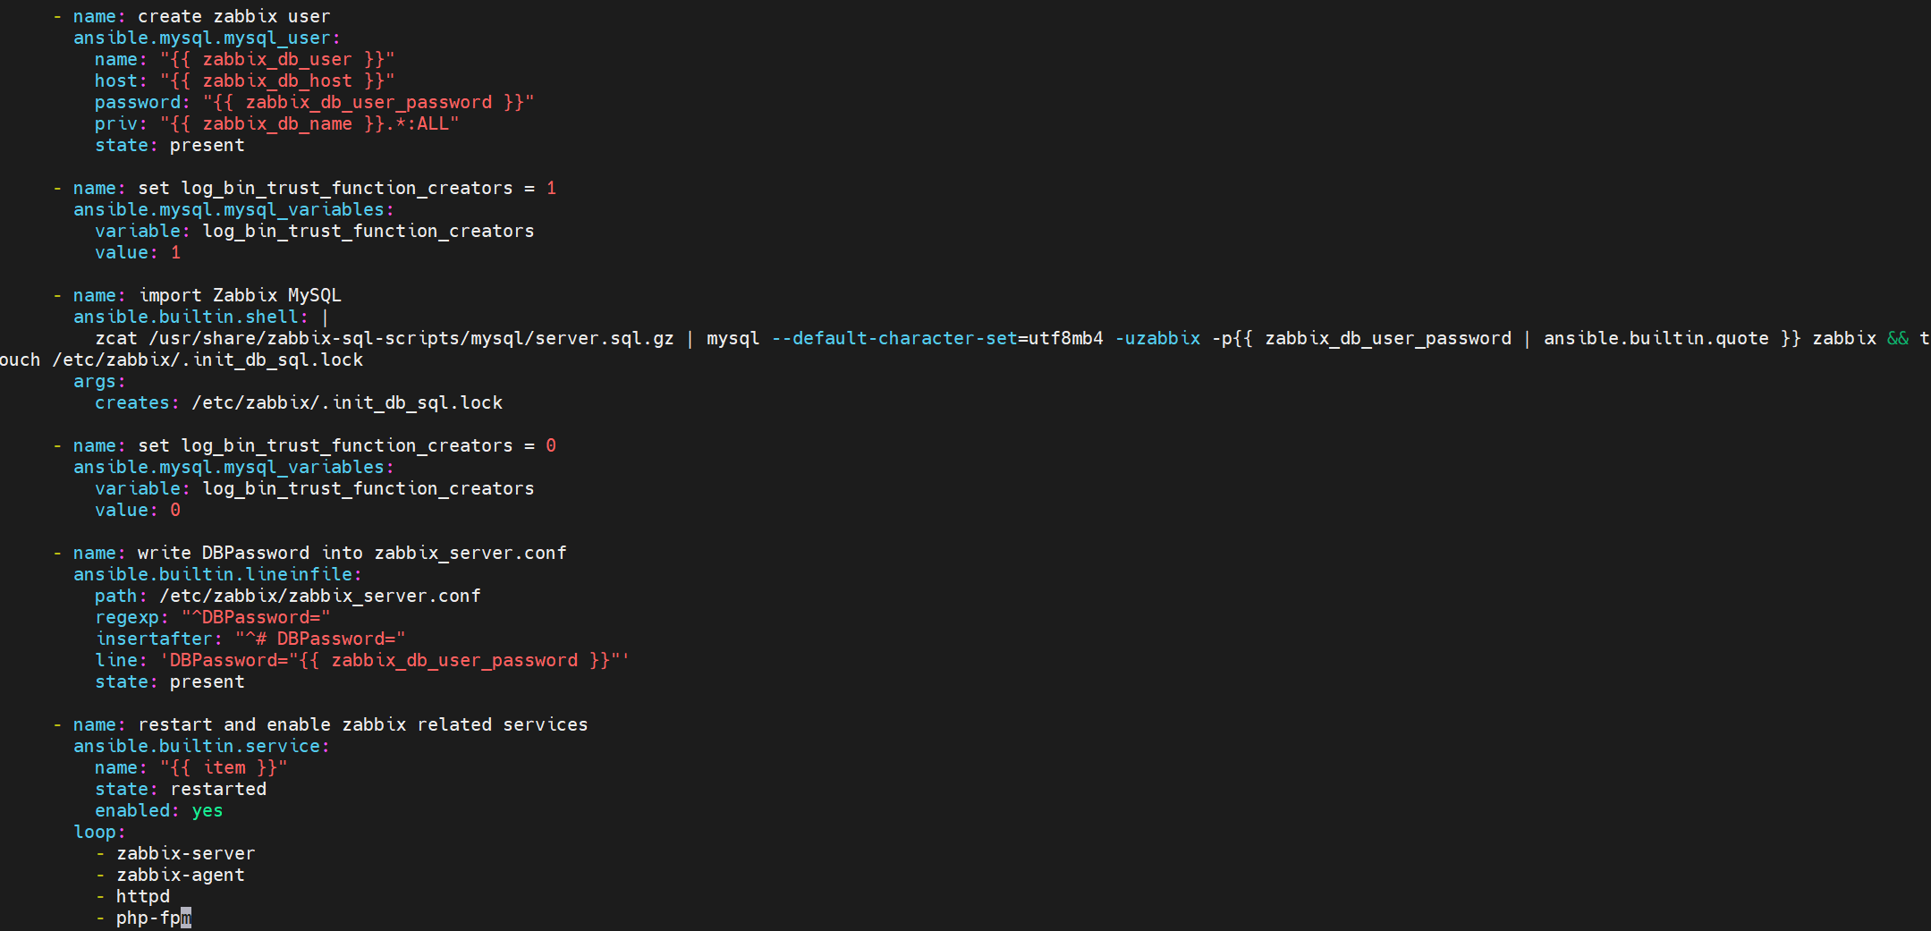Click the 'variable:' line directly above 'value: 1'
This screenshot has height=931, width=1931.
point(314,231)
